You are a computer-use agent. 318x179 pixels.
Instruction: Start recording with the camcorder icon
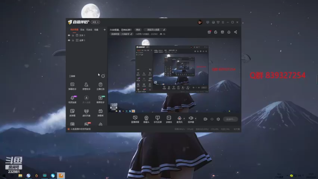click(205, 119)
